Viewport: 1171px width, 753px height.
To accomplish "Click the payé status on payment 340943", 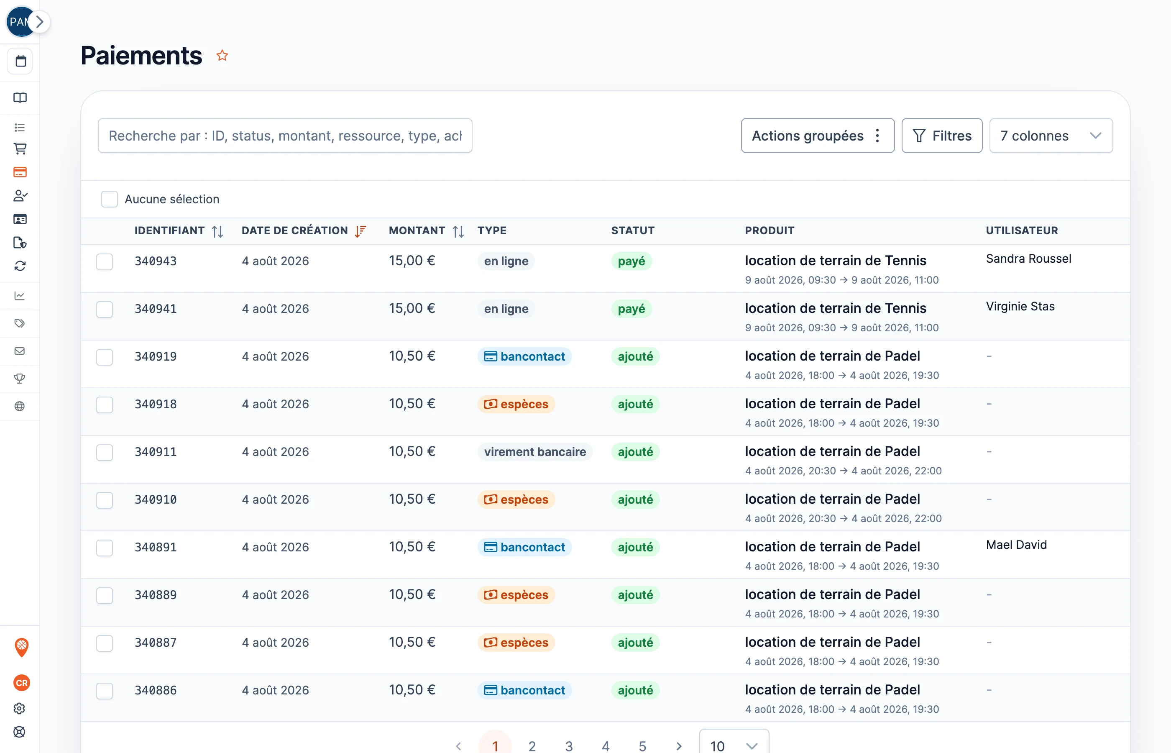I will (x=632, y=261).
